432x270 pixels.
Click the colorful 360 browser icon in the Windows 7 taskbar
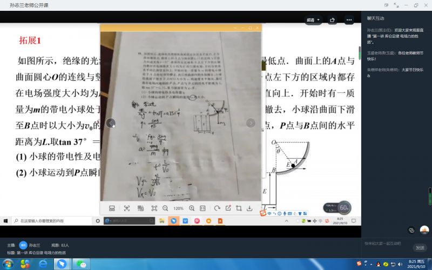[x=25, y=264]
